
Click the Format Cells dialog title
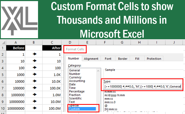(75, 49)
